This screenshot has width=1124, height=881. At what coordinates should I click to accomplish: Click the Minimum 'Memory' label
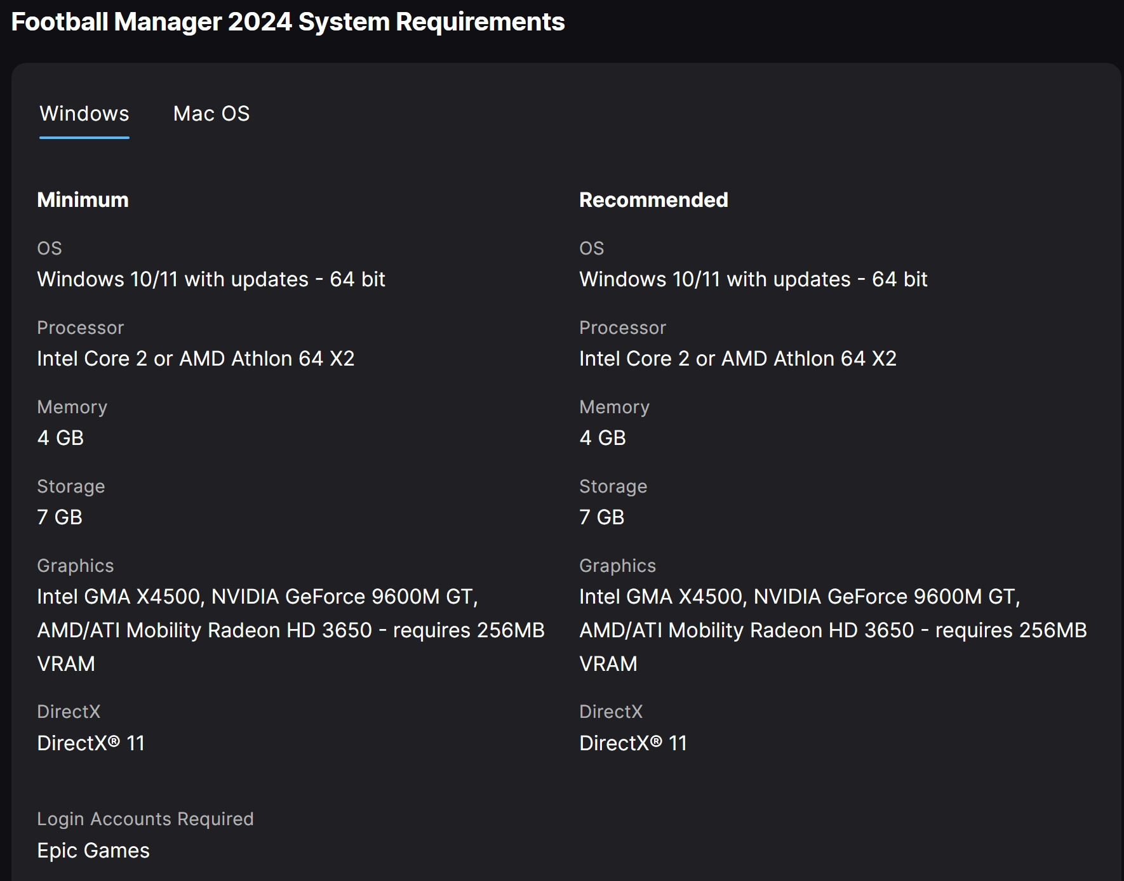pos(72,407)
